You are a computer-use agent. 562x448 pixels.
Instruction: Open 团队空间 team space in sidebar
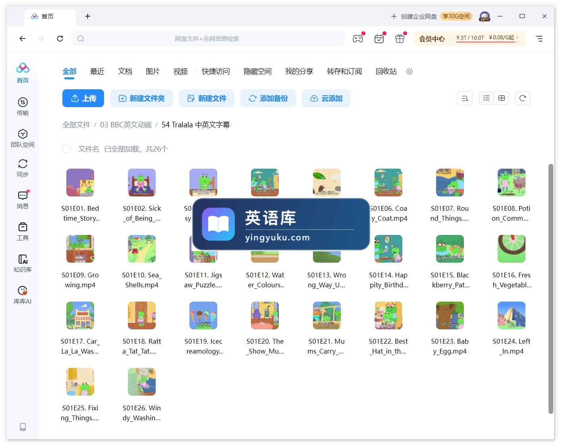tap(23, 138)
